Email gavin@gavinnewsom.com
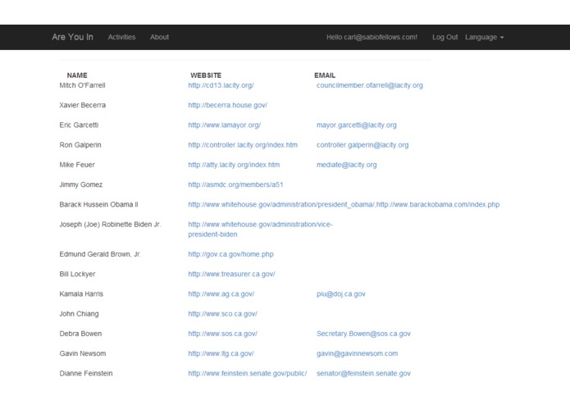 tap(357, 353)
